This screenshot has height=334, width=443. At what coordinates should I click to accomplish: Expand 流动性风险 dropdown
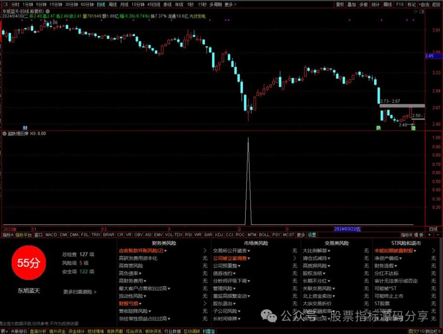(145, 296)
